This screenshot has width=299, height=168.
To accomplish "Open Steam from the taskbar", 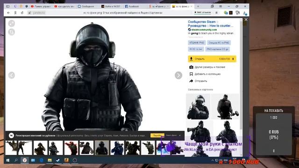I will click(x=58, y=161).
